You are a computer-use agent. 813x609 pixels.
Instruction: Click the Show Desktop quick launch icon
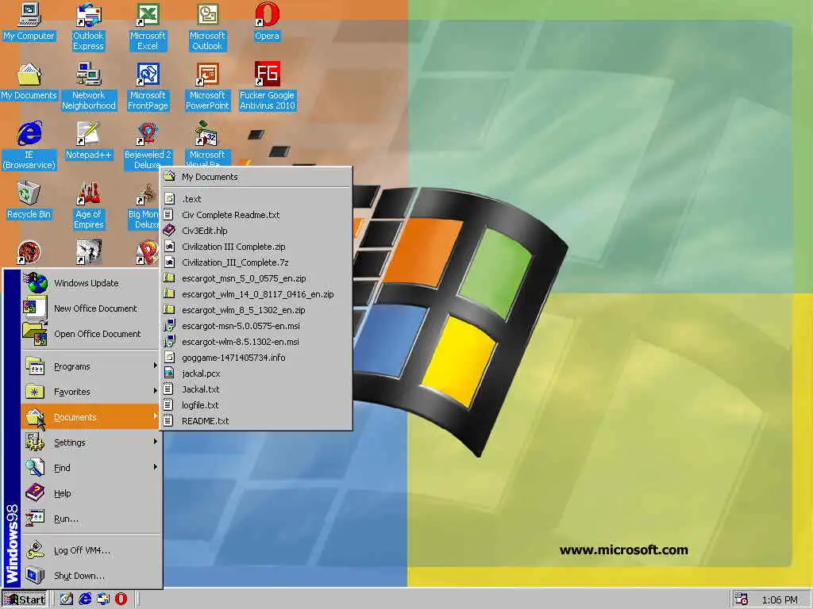(67, 599)
